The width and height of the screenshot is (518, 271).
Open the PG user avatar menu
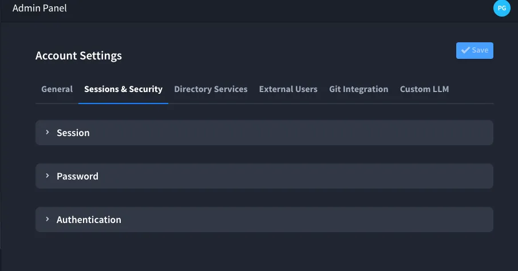501,8
